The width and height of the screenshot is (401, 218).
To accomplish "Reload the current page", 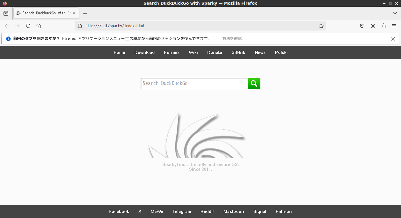I will (x=28, y=26).
